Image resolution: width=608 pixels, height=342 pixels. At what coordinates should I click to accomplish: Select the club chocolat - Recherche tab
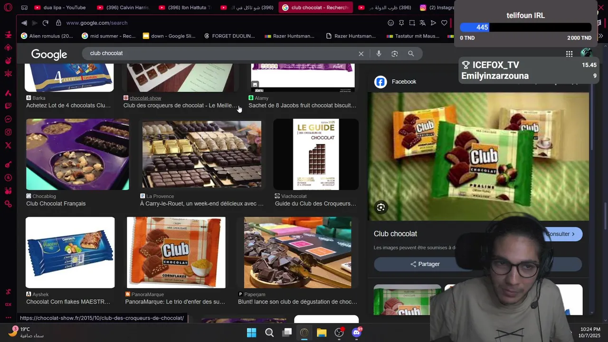pos(315,8)
